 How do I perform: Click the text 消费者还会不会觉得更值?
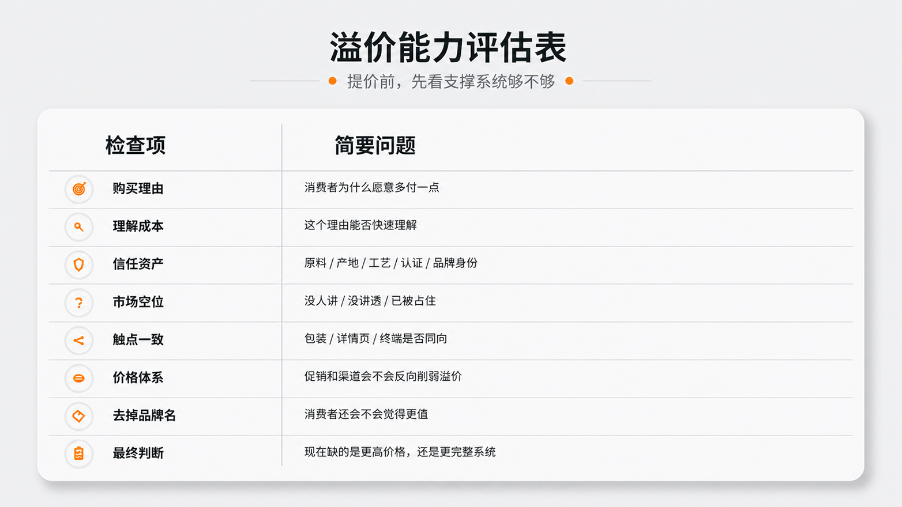point(366,414)
